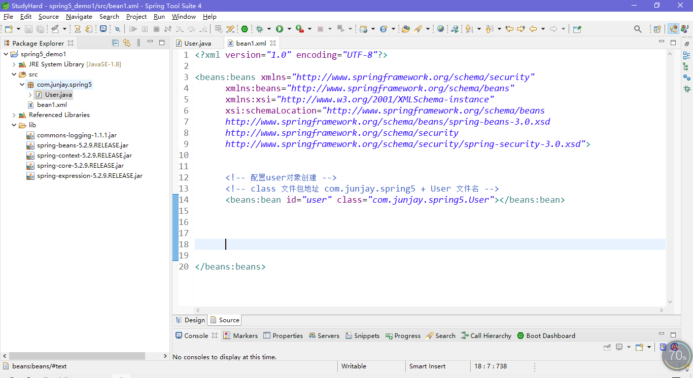Select spring-core-5.2.9.RELEASE.jar

tap(80, 166)
